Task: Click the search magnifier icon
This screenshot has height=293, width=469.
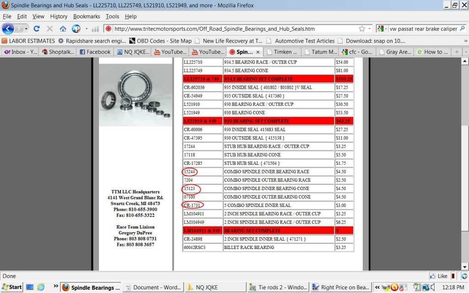Action: pyautogui.click(x=462, y=28)
